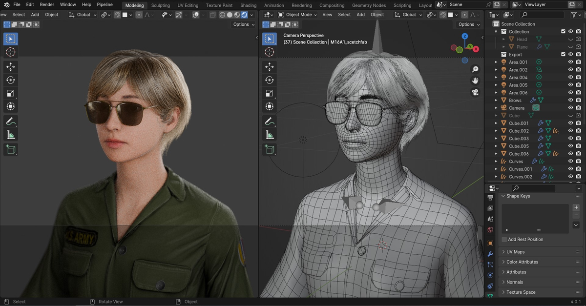Open Options dropdown in left viewport
Viewport: 586px width, 306px height.
pos(244,24)
